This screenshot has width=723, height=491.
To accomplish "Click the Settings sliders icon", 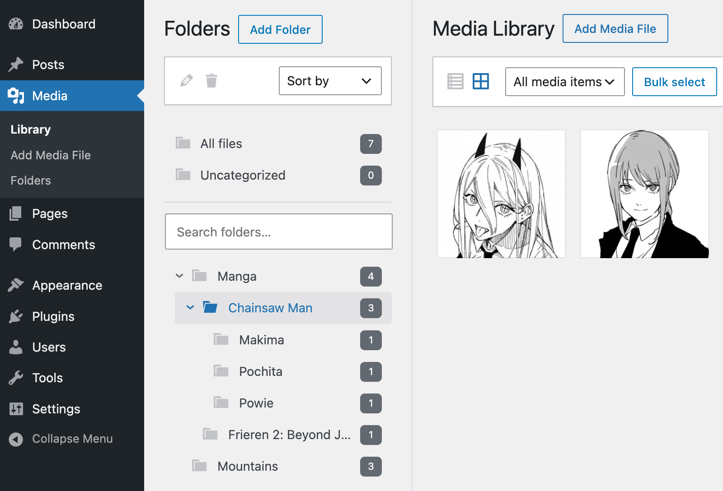I will click(16, 409).
